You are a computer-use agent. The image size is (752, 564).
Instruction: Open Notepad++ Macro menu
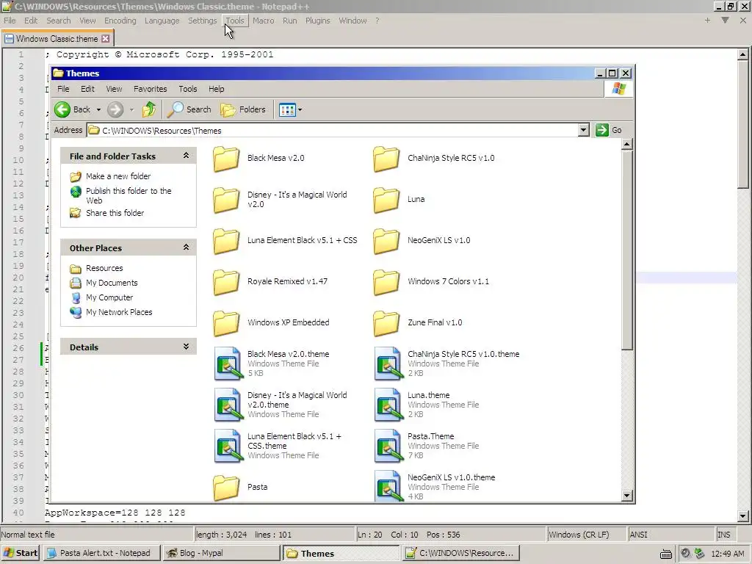click(264, 21)
